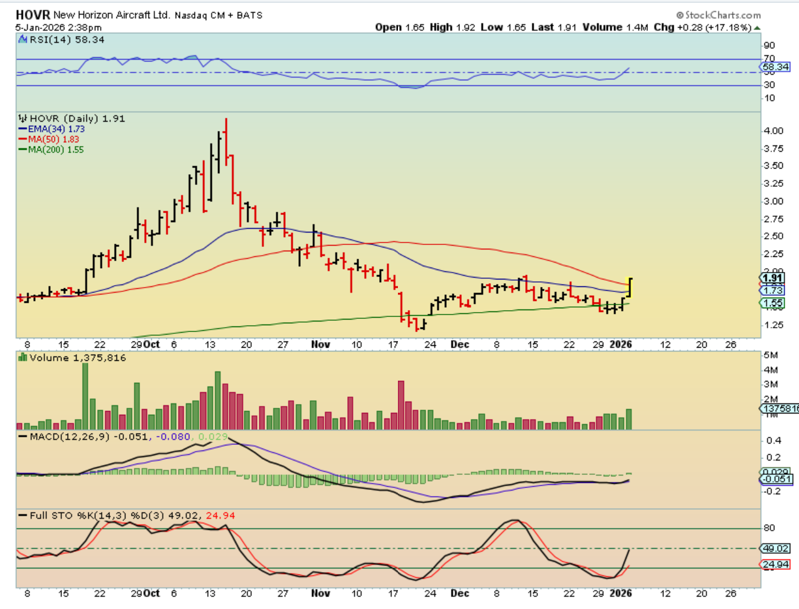
Task: Click the black Full STO legend line marker
Action: (23, 516)
